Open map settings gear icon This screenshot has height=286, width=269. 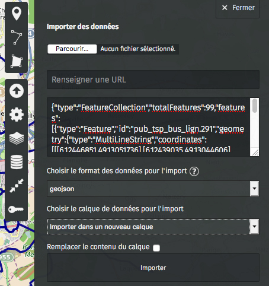click(17, 115)
